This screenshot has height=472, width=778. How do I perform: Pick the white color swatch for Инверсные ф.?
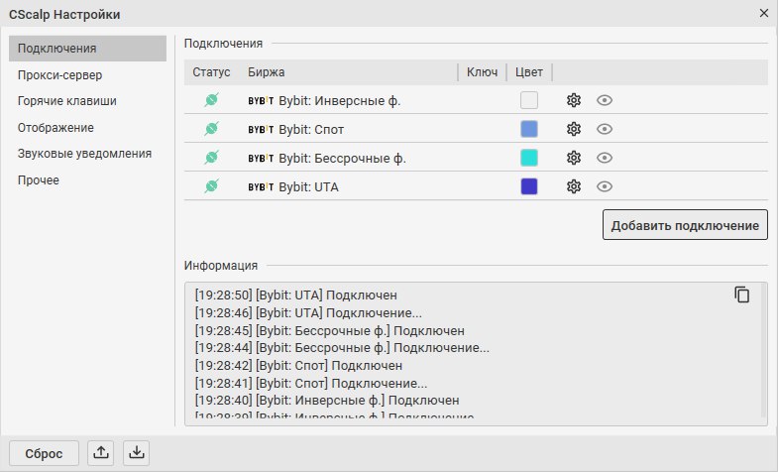(529, 100)
